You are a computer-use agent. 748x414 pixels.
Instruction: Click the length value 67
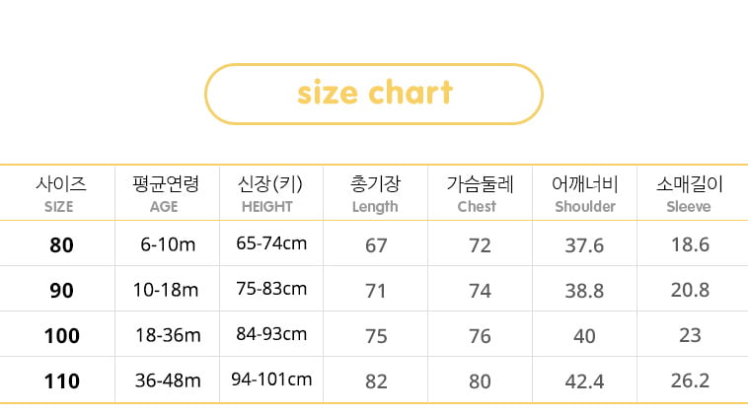376,245
